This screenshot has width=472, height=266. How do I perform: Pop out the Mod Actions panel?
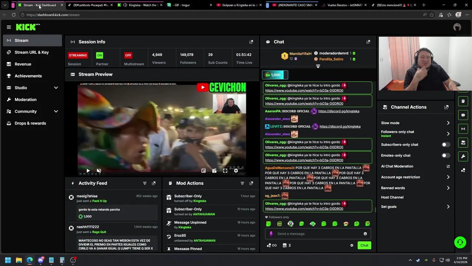[251, 183]
